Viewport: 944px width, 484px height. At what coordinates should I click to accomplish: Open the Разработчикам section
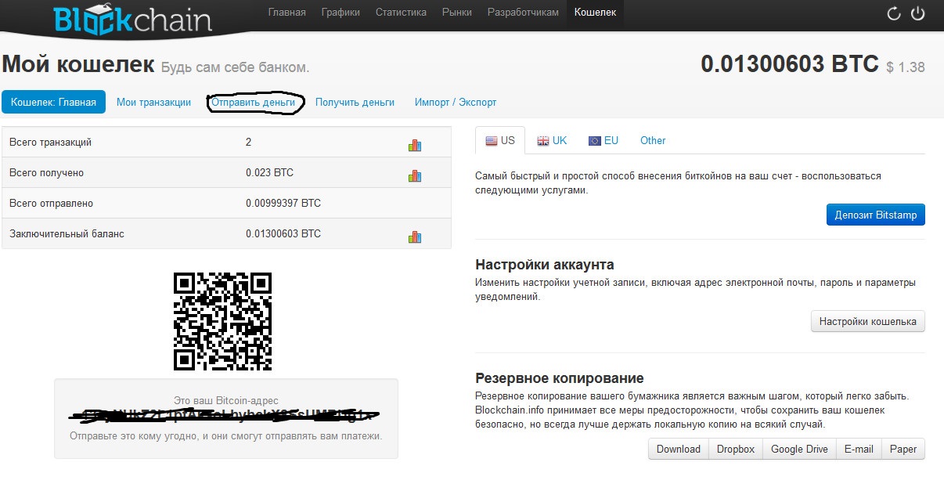tap(523, 13)
